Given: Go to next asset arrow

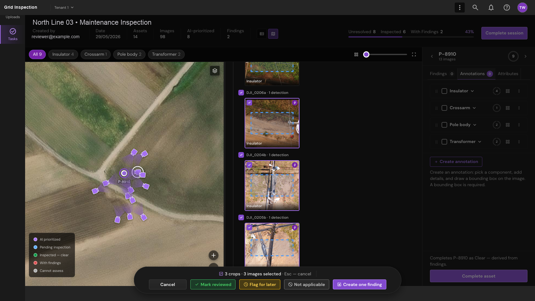Looking at the screenshot, I should [526, 56].
